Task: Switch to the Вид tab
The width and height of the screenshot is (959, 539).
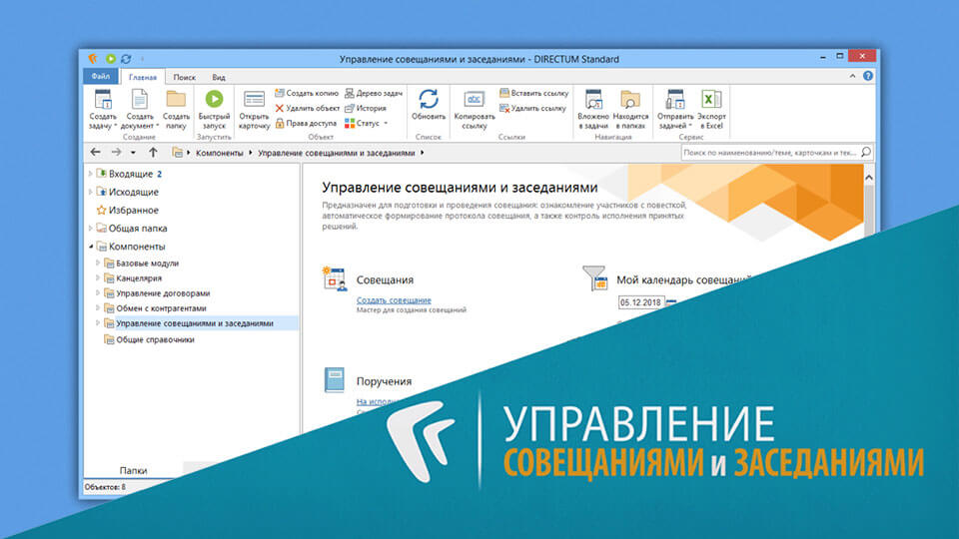Action: [219, 77]
